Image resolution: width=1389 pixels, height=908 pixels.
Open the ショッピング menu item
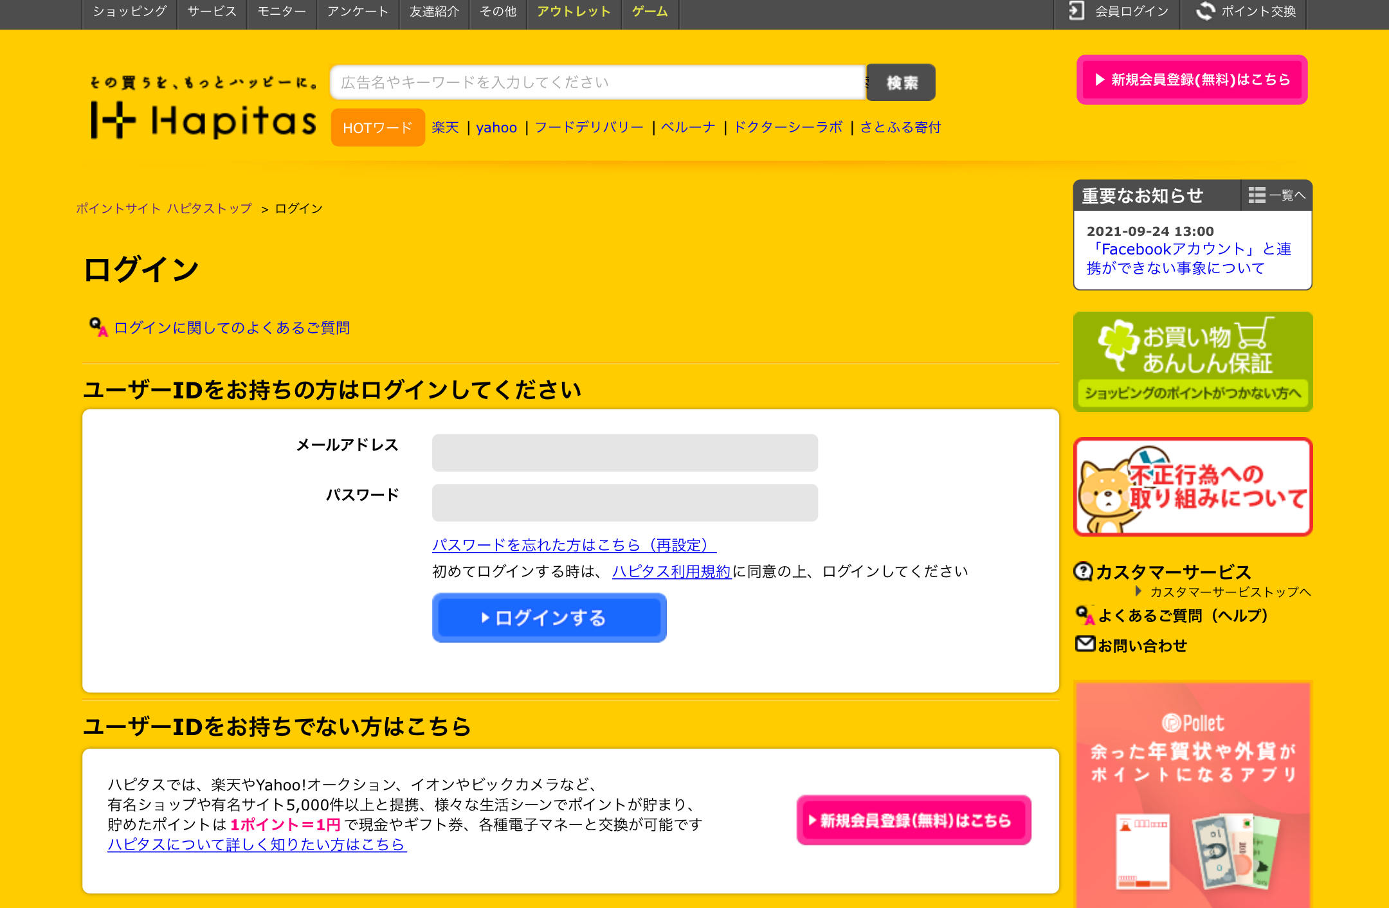(130, 12)
